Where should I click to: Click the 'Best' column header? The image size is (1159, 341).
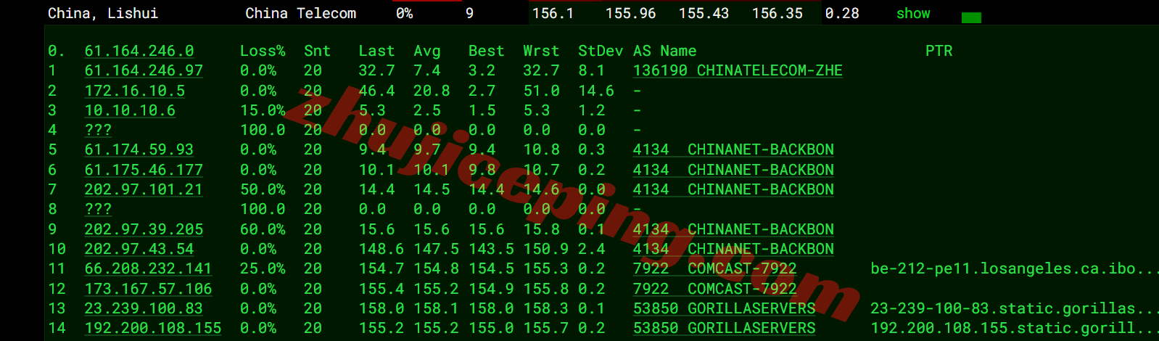487,51
